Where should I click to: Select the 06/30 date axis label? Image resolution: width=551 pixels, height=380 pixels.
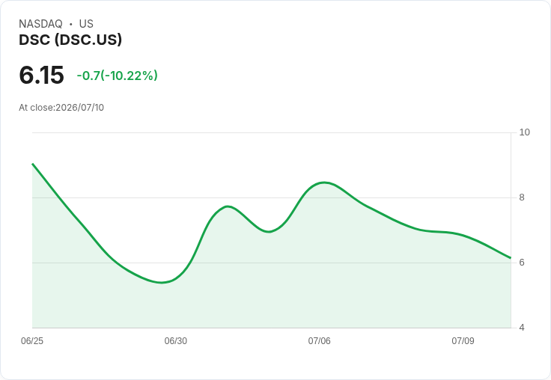(176, 341)
